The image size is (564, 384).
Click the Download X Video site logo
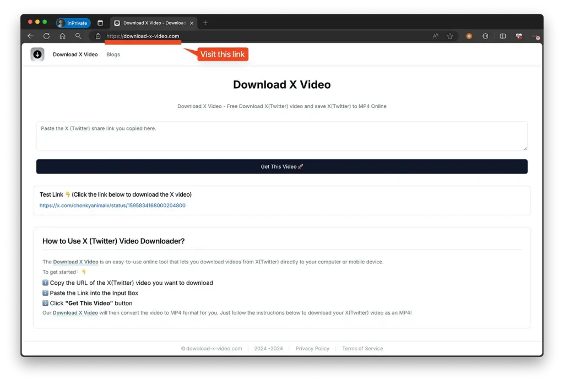coord(37,55)
